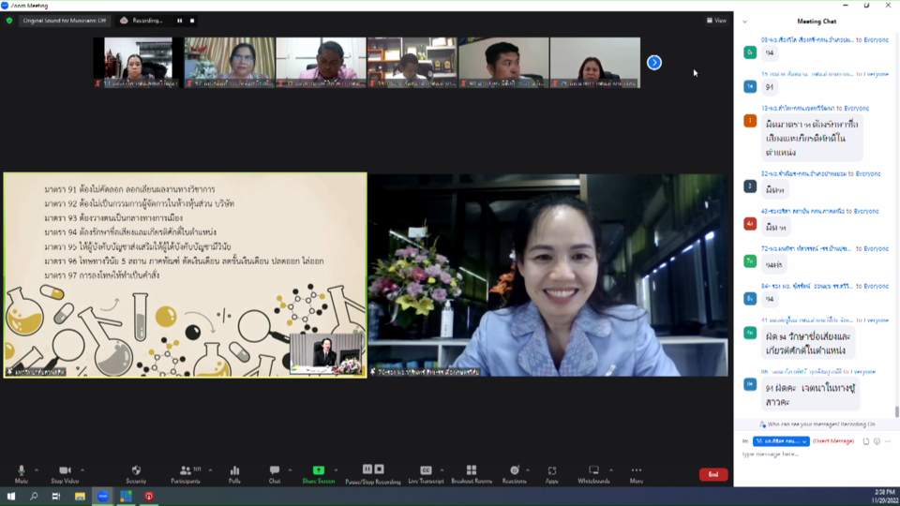Open the Reactions icon

pyautogui.click(x=515, y=470)
